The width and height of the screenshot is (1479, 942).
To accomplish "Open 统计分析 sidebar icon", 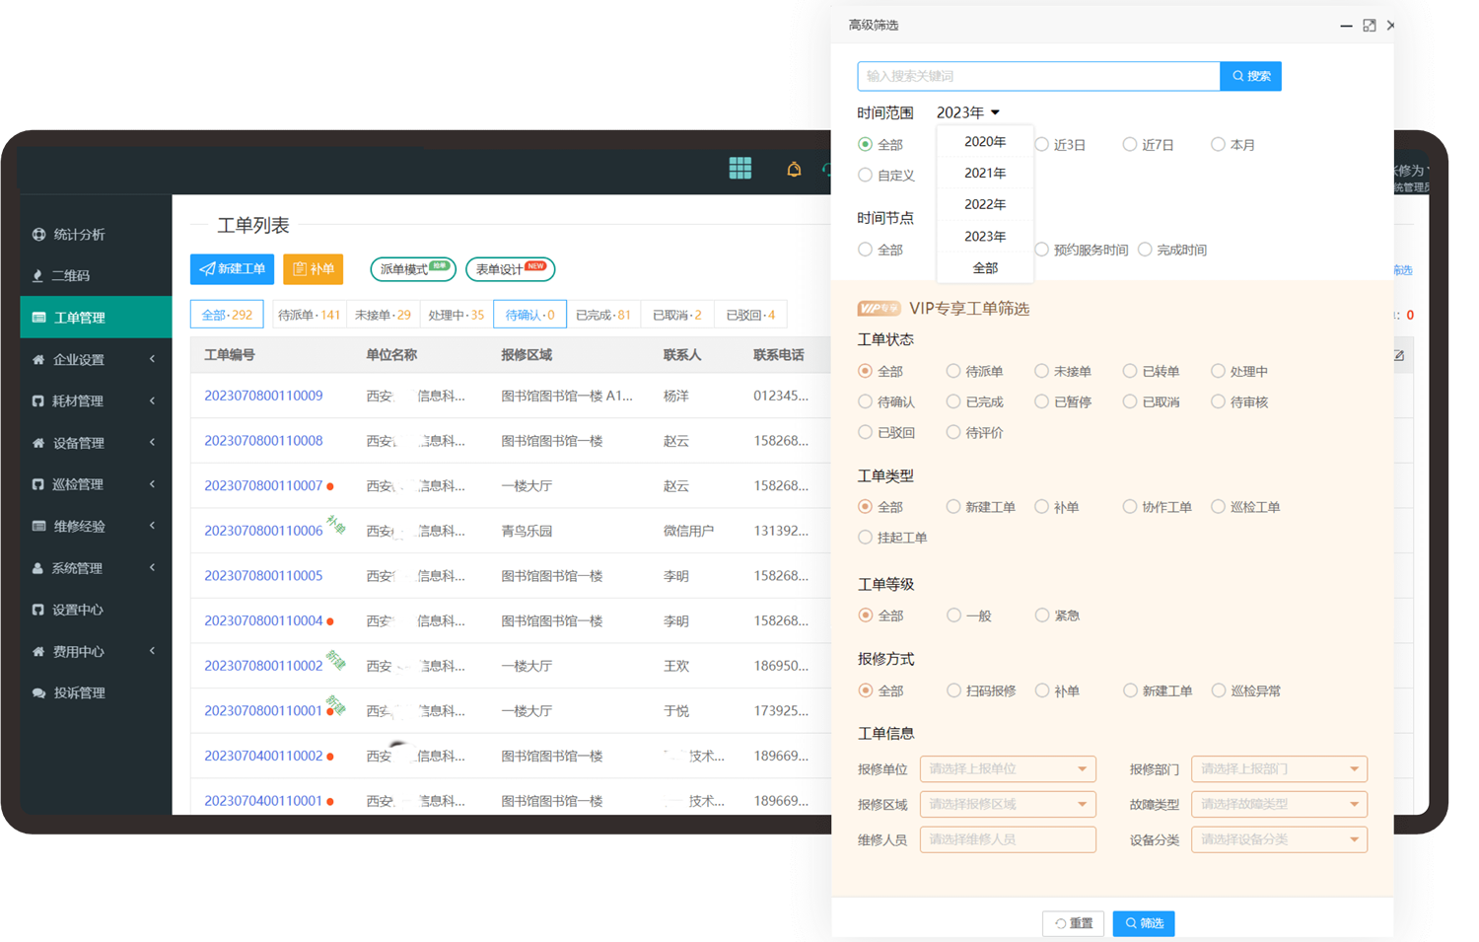I will tap(38, 235).
